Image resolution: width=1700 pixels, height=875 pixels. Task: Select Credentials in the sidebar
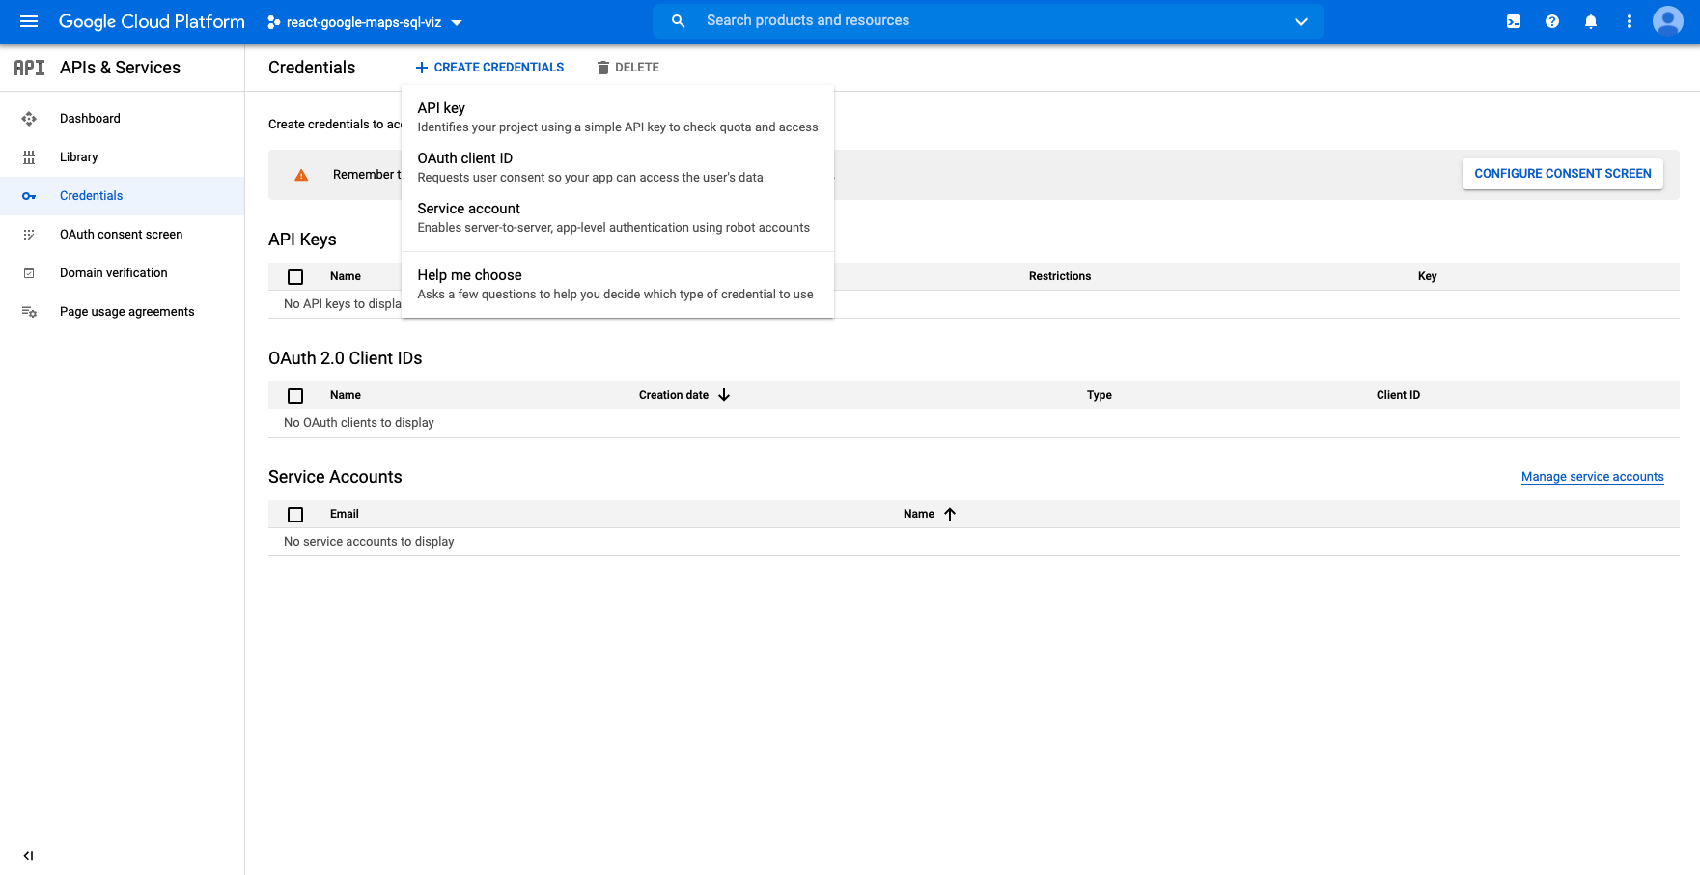click(122, 196)
